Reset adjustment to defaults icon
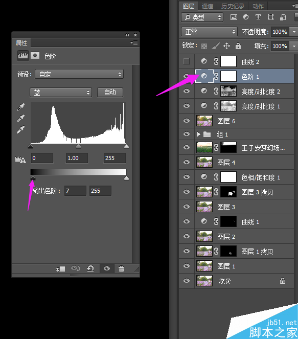The width and height of the screenshot is (298, 339). [90, 268]
